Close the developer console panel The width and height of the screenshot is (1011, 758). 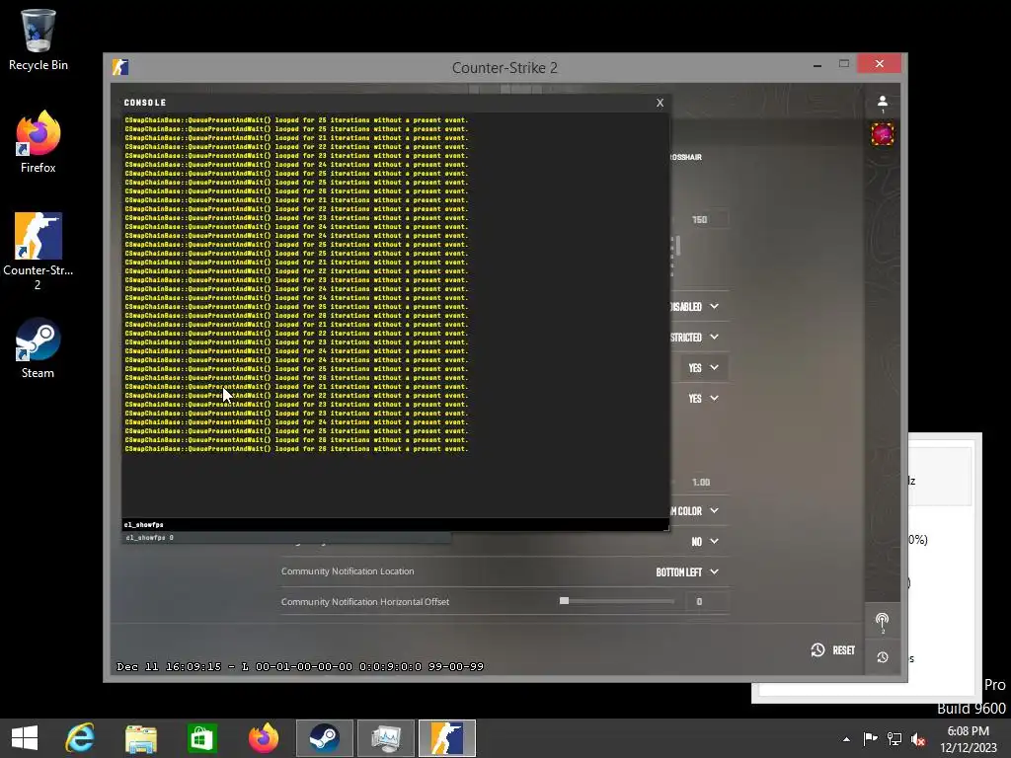[660, 103]
